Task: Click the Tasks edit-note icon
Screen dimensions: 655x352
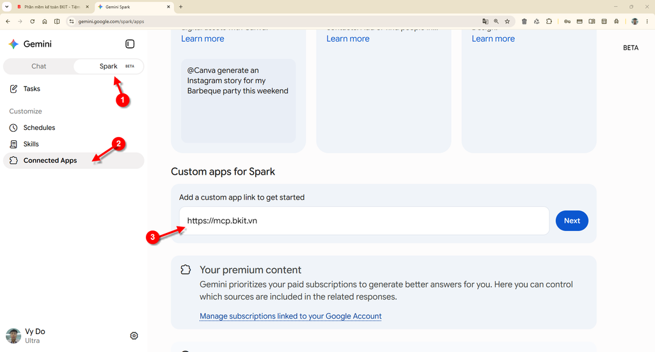Action: click(13, 88)
